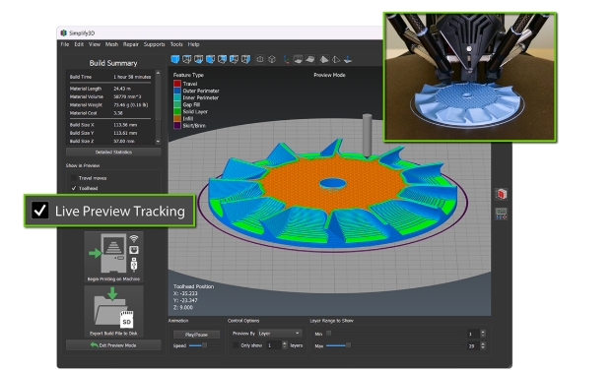Click the Material Weight row
Screen dimensions: 613x370
click(x=109, y=105)
